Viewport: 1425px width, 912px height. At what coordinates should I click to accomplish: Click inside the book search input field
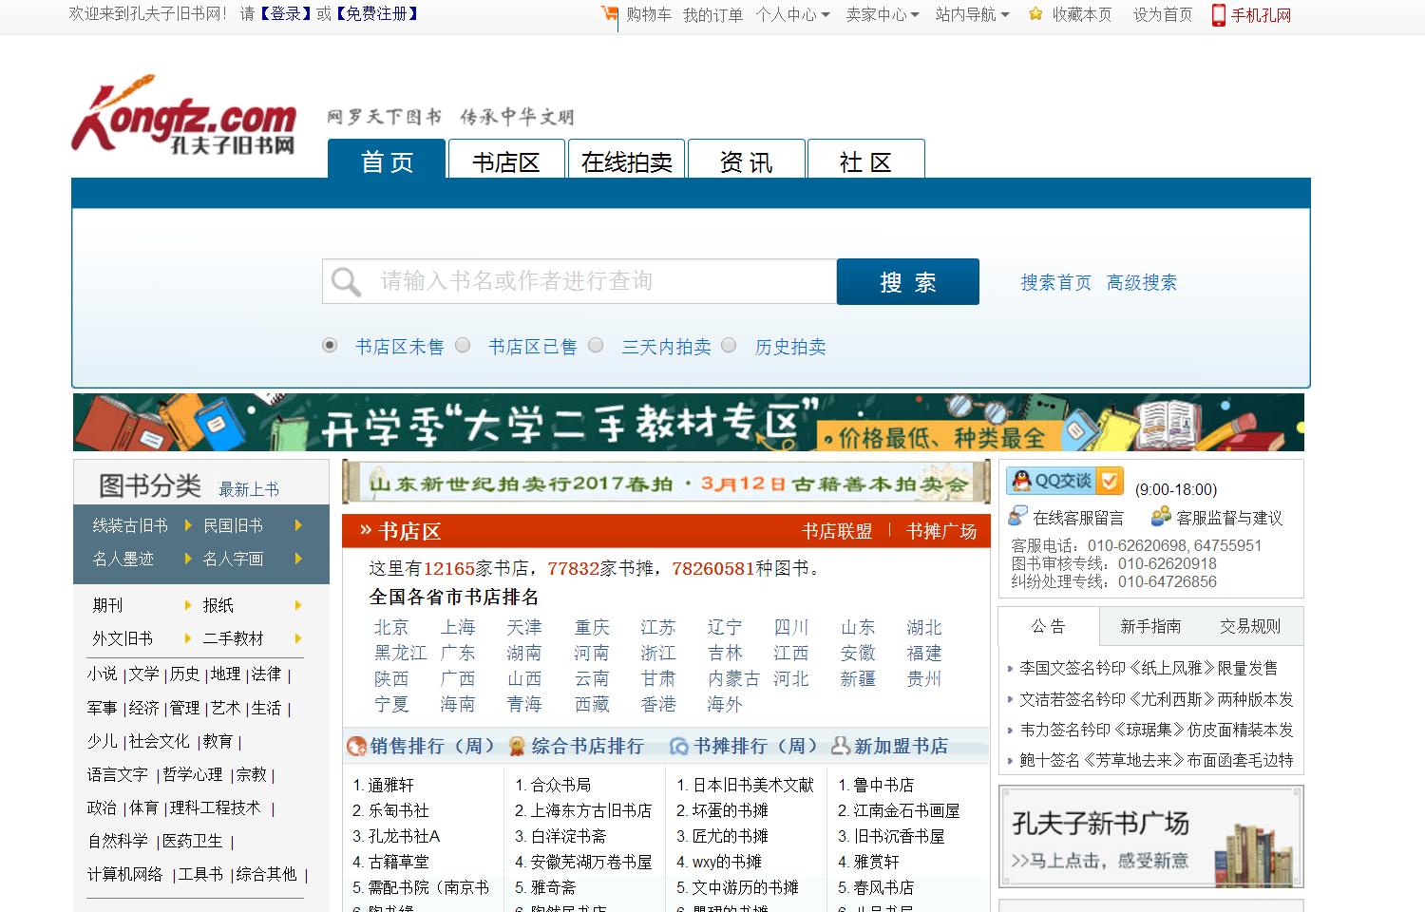click(589, 281)
